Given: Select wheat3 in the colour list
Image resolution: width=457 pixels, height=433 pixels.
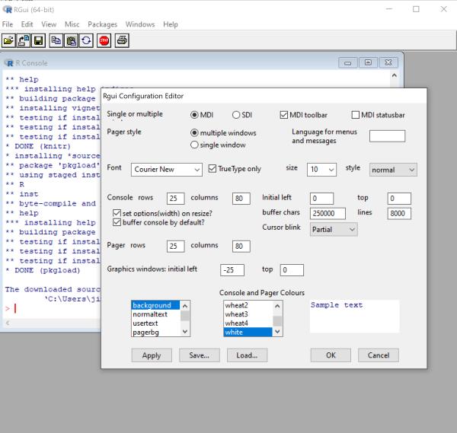Looking at the screenshot, I should (237, 314).
